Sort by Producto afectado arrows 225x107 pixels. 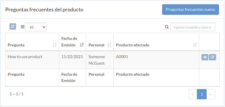195,45
